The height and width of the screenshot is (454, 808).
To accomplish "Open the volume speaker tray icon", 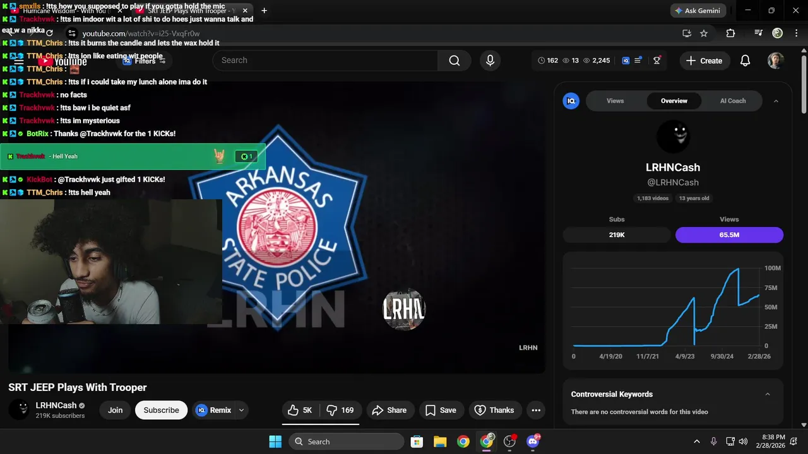I will 744,441.
